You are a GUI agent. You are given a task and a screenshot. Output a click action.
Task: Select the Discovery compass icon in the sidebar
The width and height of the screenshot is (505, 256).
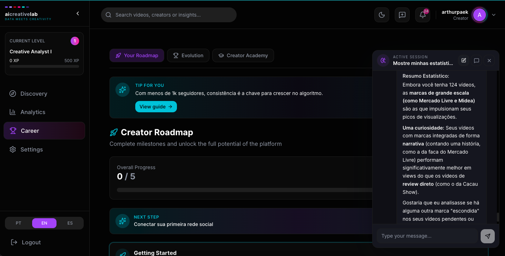[12, 94]
